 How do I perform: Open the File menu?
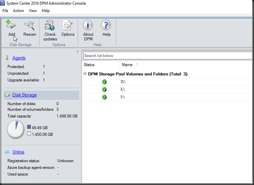tap(5, 11)
